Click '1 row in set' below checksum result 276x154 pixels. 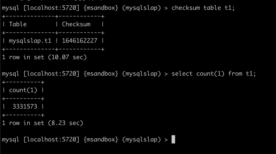(23, 57)
